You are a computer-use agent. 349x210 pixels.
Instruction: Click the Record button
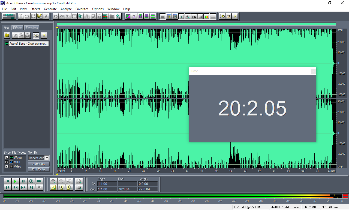(x=39, y=187)
